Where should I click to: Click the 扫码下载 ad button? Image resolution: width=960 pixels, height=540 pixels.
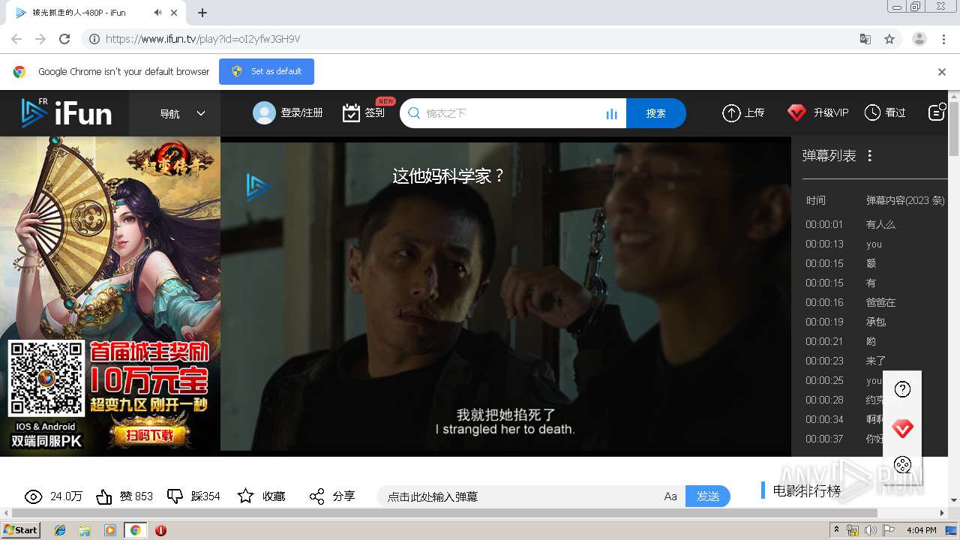pos(149,436)
